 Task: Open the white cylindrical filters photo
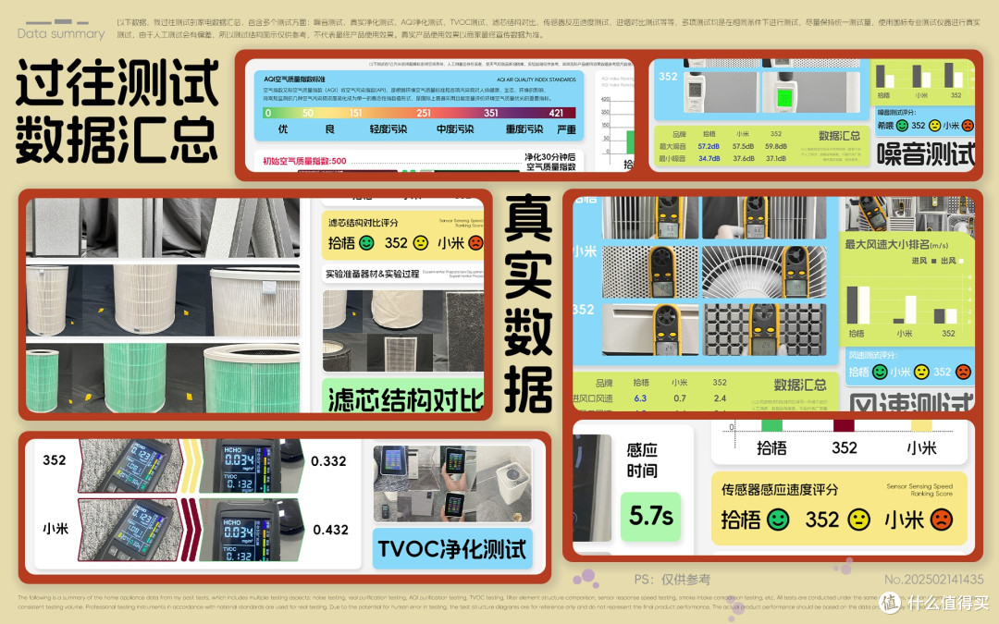point(163,300)
